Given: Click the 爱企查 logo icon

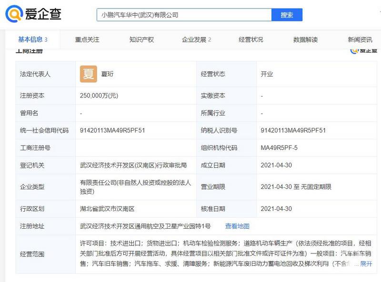Looking at the screenshot, I should point(14,14).
